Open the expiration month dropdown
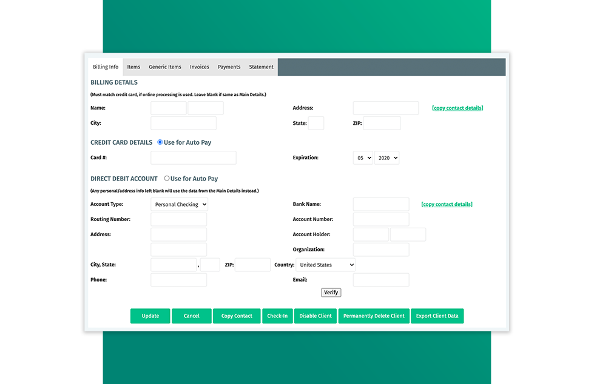Viewport: 594px width, 384px height. pyautogui.click(x=363, y=158)
